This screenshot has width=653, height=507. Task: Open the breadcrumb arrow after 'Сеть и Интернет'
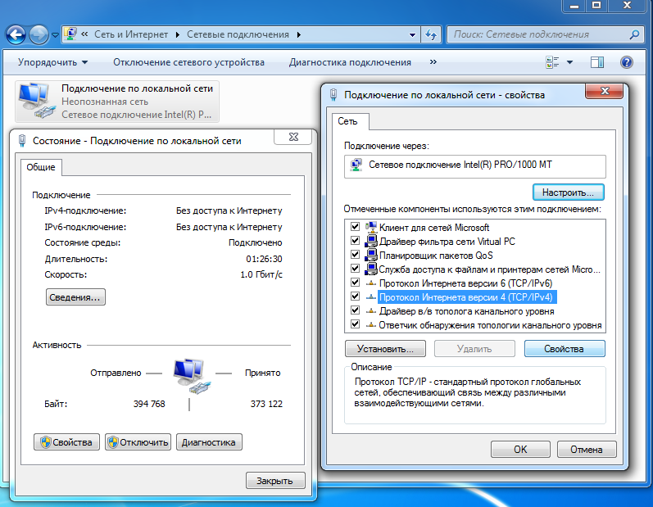coord(178,35)
